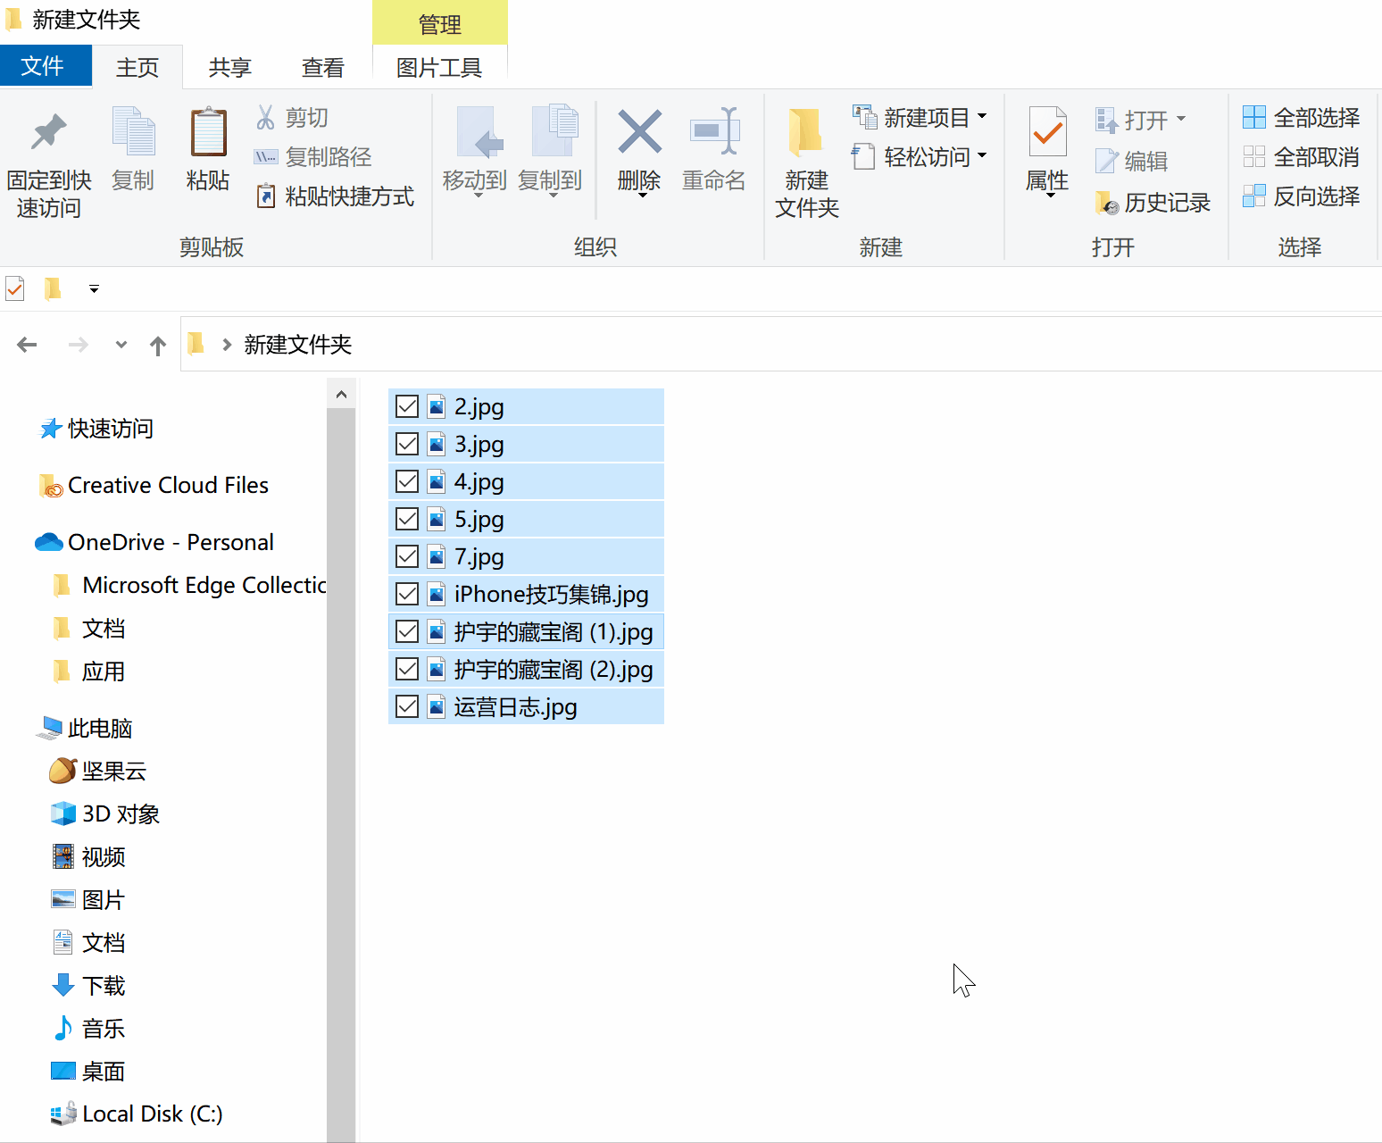Click Invert Selection (反向选择)
The width and height of the screenshot is (1382, 1143).
pyautogui.click(x=1302, y=196)
